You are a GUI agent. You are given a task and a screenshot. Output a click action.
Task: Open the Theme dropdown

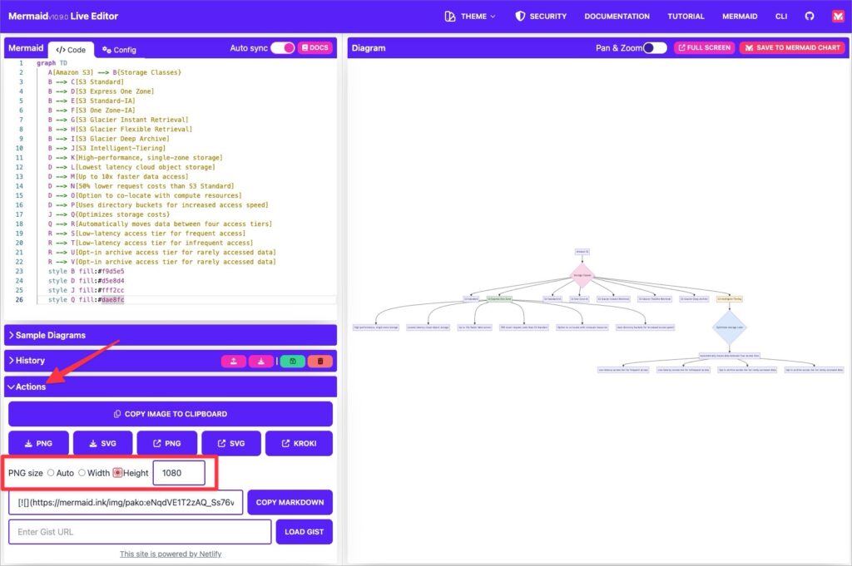[471, 17]
